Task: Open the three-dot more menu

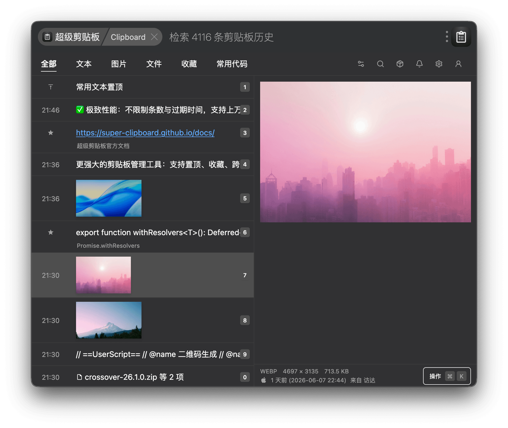Action: 447,37
